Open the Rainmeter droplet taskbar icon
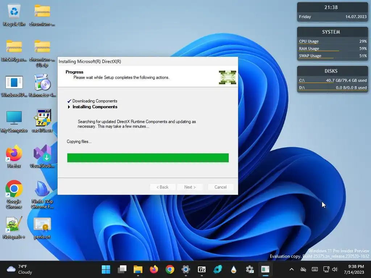Viewport: 371px width, 278px height. [x=234, y=269]
